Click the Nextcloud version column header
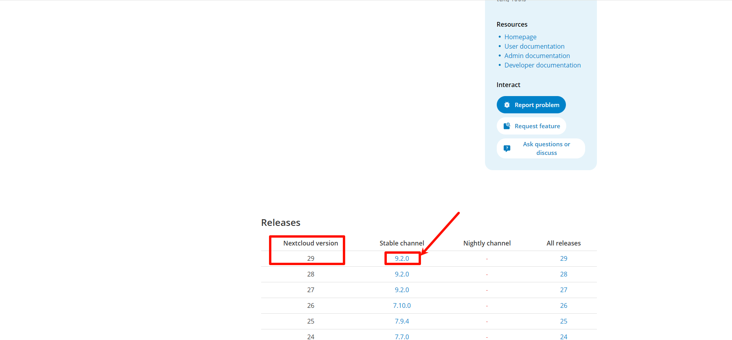This screenshot has width=732, height=340. tap(311, 243)
